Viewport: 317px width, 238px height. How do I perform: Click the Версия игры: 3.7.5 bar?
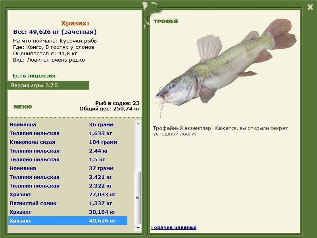click(48, 85)
